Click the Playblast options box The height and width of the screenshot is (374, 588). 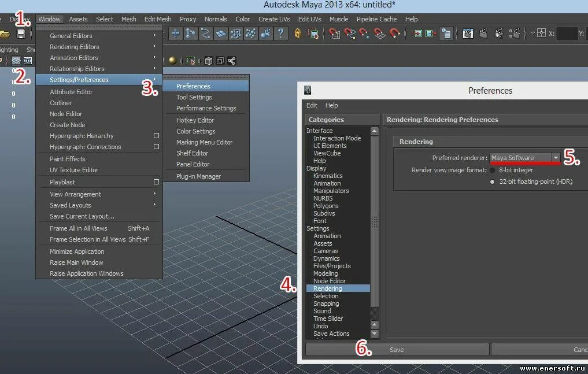[156, 182]
